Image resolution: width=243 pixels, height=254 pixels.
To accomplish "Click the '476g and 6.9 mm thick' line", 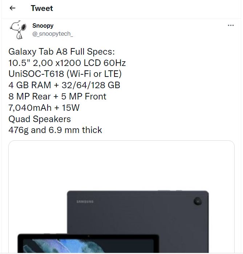I will 55,130.
